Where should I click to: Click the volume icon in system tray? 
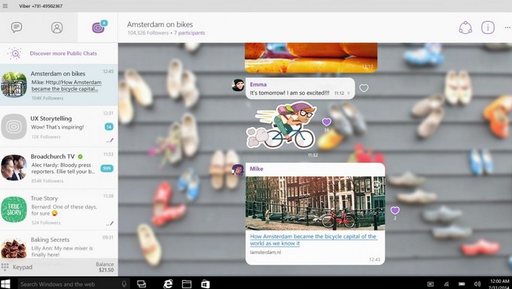[x=477, y=284]
